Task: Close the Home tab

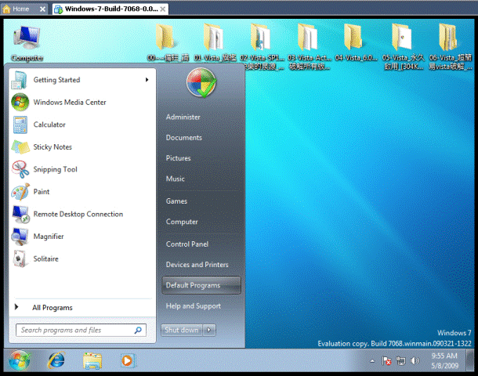Action: 42,9
